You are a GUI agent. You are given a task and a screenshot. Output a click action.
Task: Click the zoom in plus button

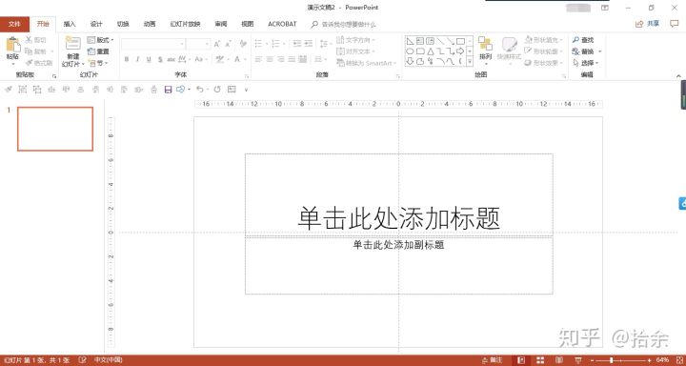click(x=649, y=360)
